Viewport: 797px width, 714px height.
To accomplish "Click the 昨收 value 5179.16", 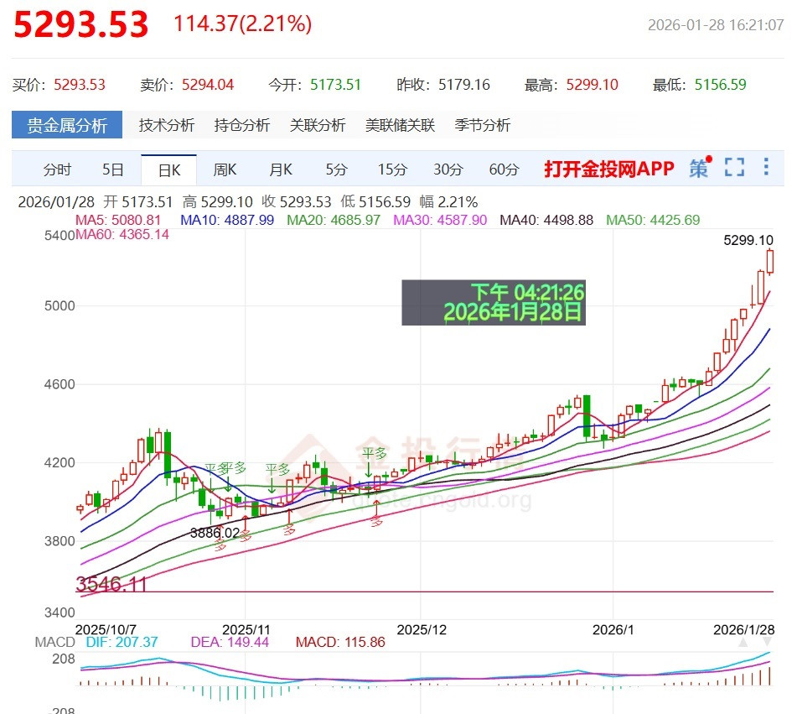I will click(464, 85).
